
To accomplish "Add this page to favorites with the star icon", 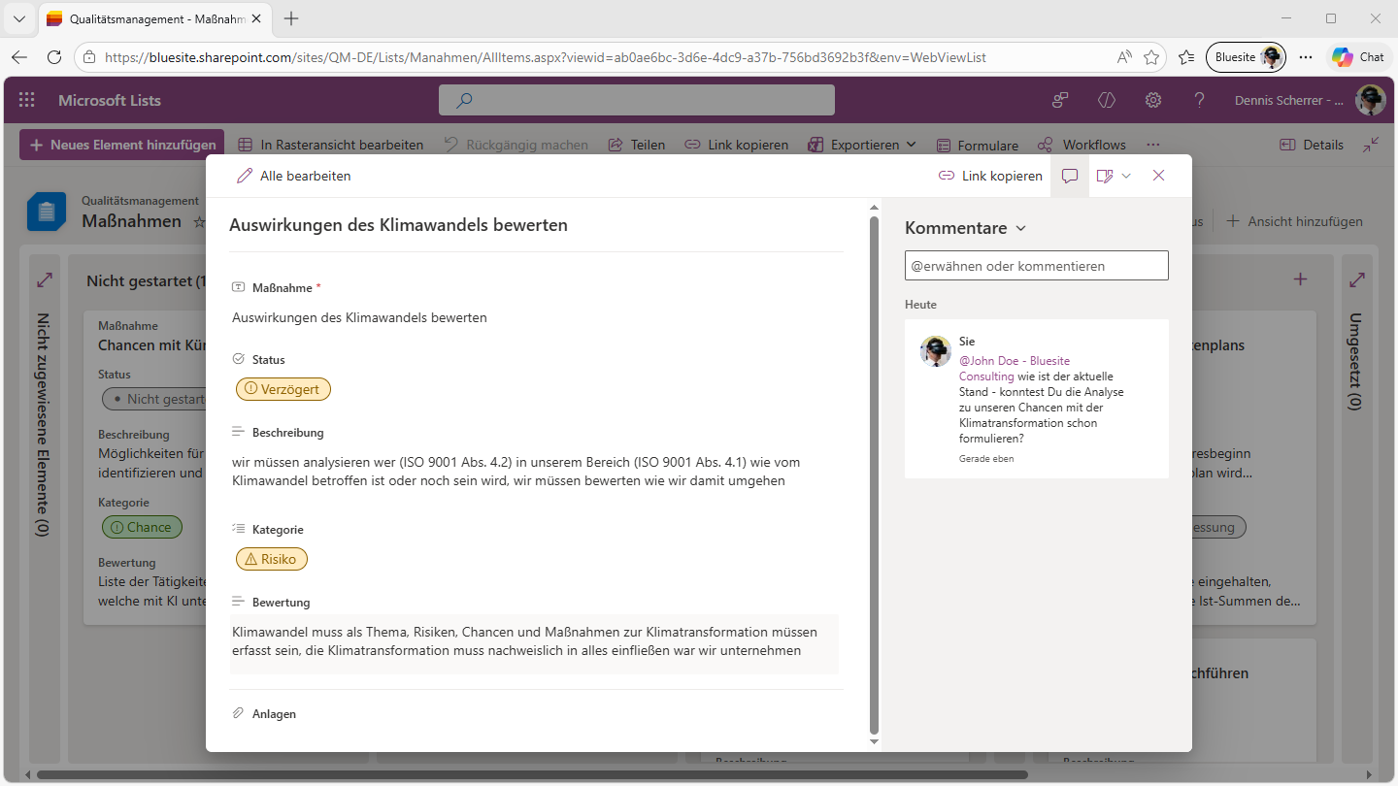I will pyautogui.click(x=1151, y=57).
